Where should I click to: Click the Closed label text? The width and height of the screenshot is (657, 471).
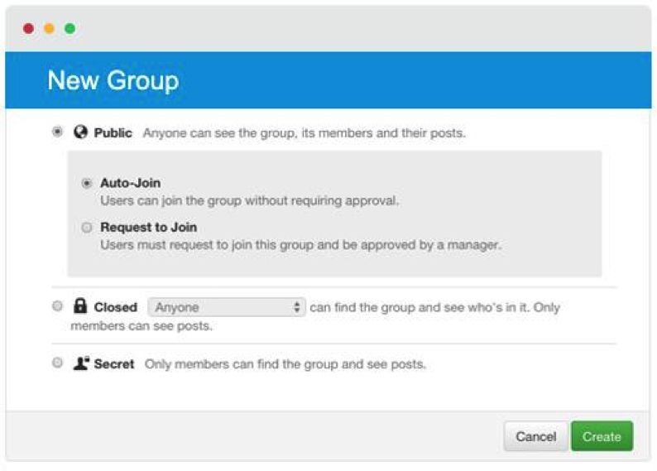pyautogui.click(x=116, y=307)
